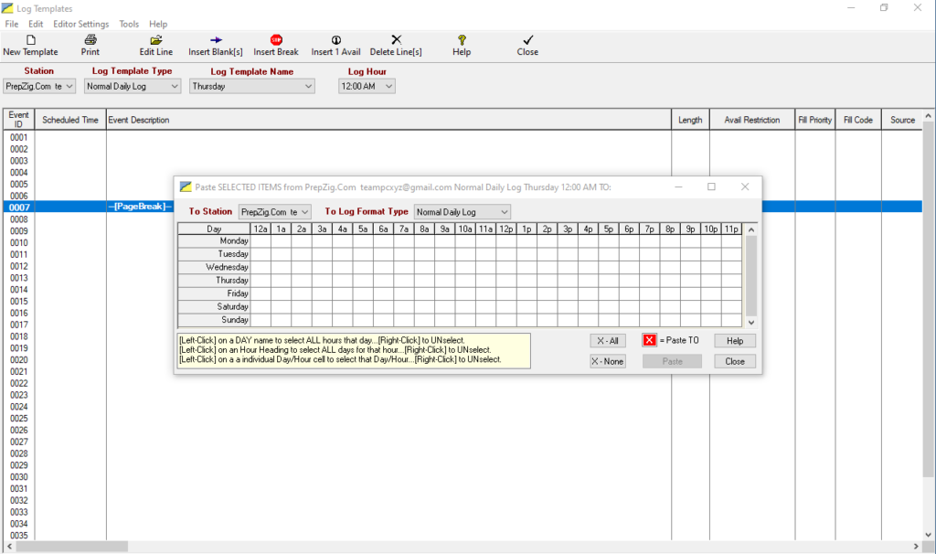Select the 5p hour column heading
Screen dimensions: 936x554
point(608,229)
